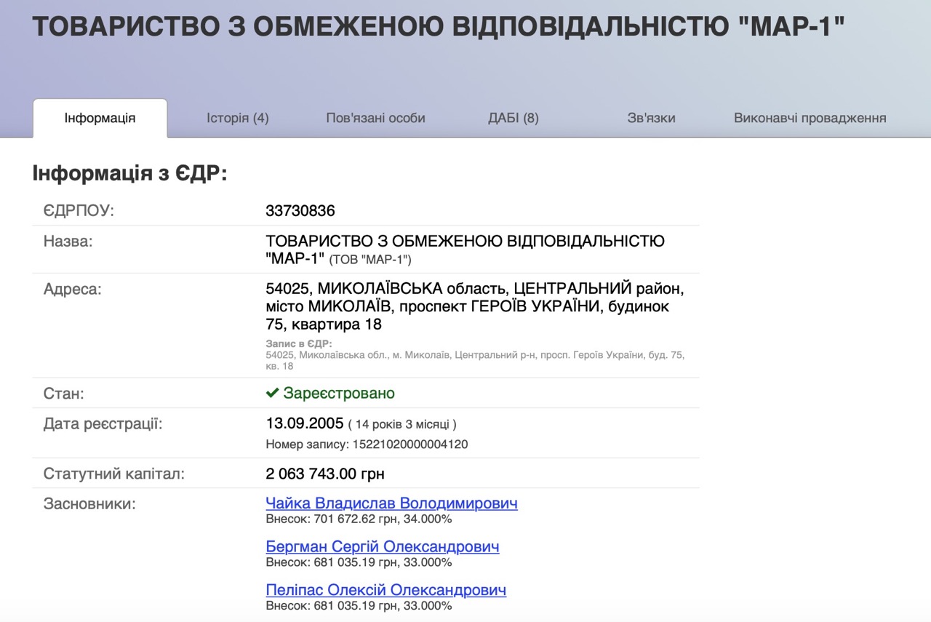931x622 pixels.
Task: Click the ЄДРПОU code 33730836
Action: point(300,211)
